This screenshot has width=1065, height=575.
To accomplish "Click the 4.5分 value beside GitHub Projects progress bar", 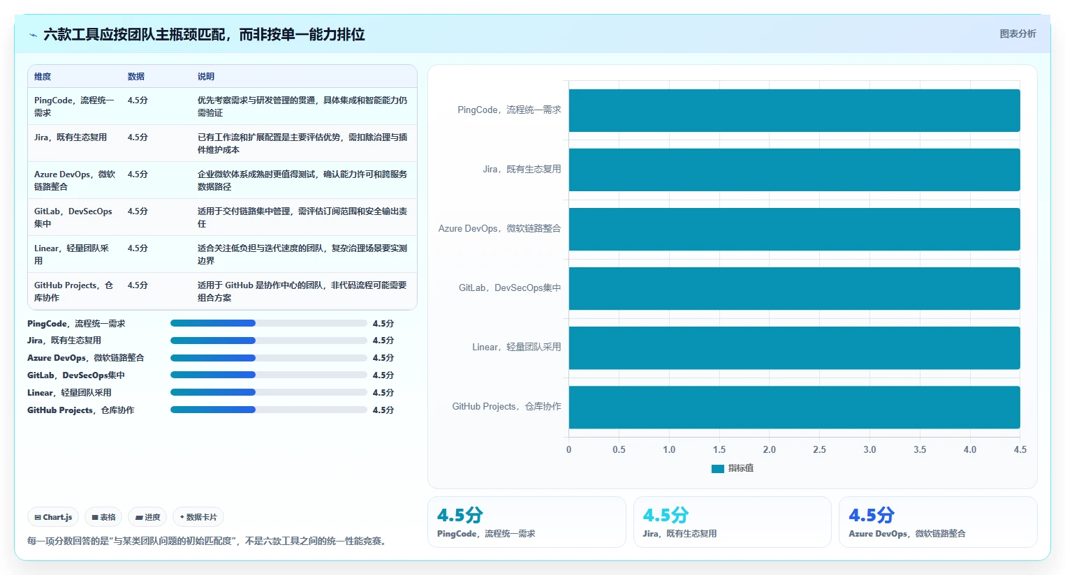I will pos(383,410).
